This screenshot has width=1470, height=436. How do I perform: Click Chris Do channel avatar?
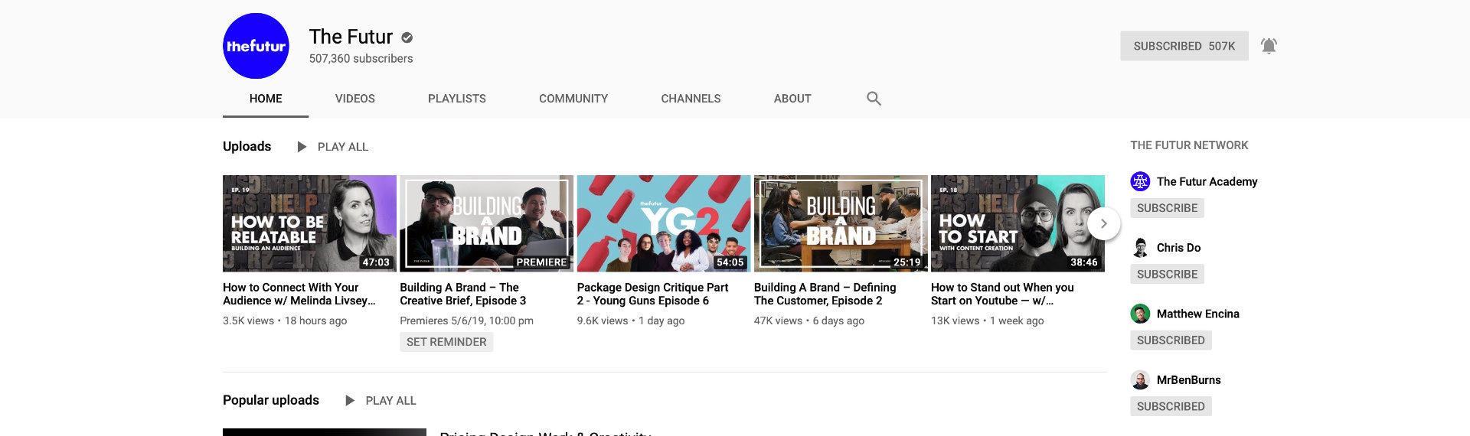coord(1140,248)
